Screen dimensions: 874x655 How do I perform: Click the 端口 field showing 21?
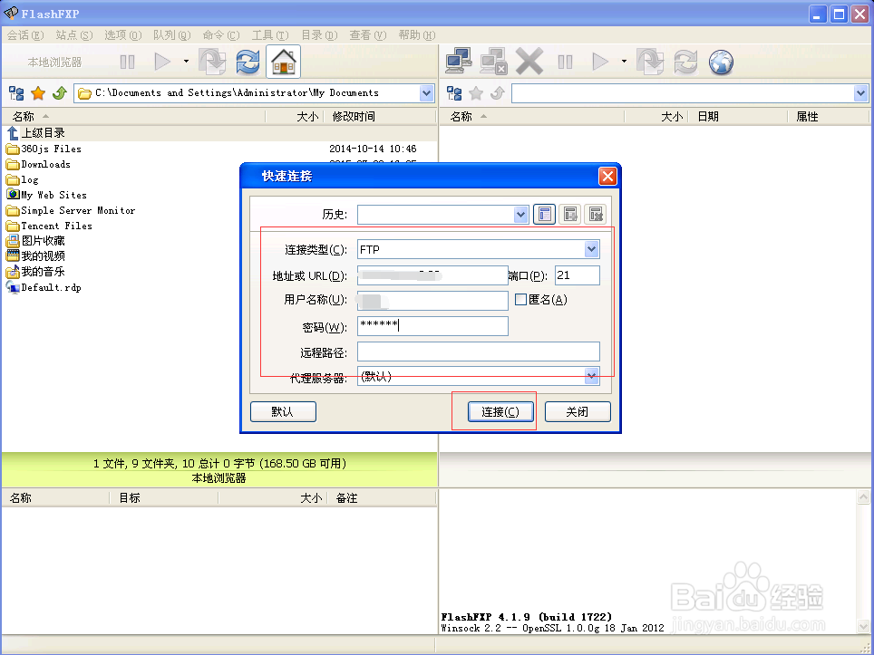click(578, 275)
